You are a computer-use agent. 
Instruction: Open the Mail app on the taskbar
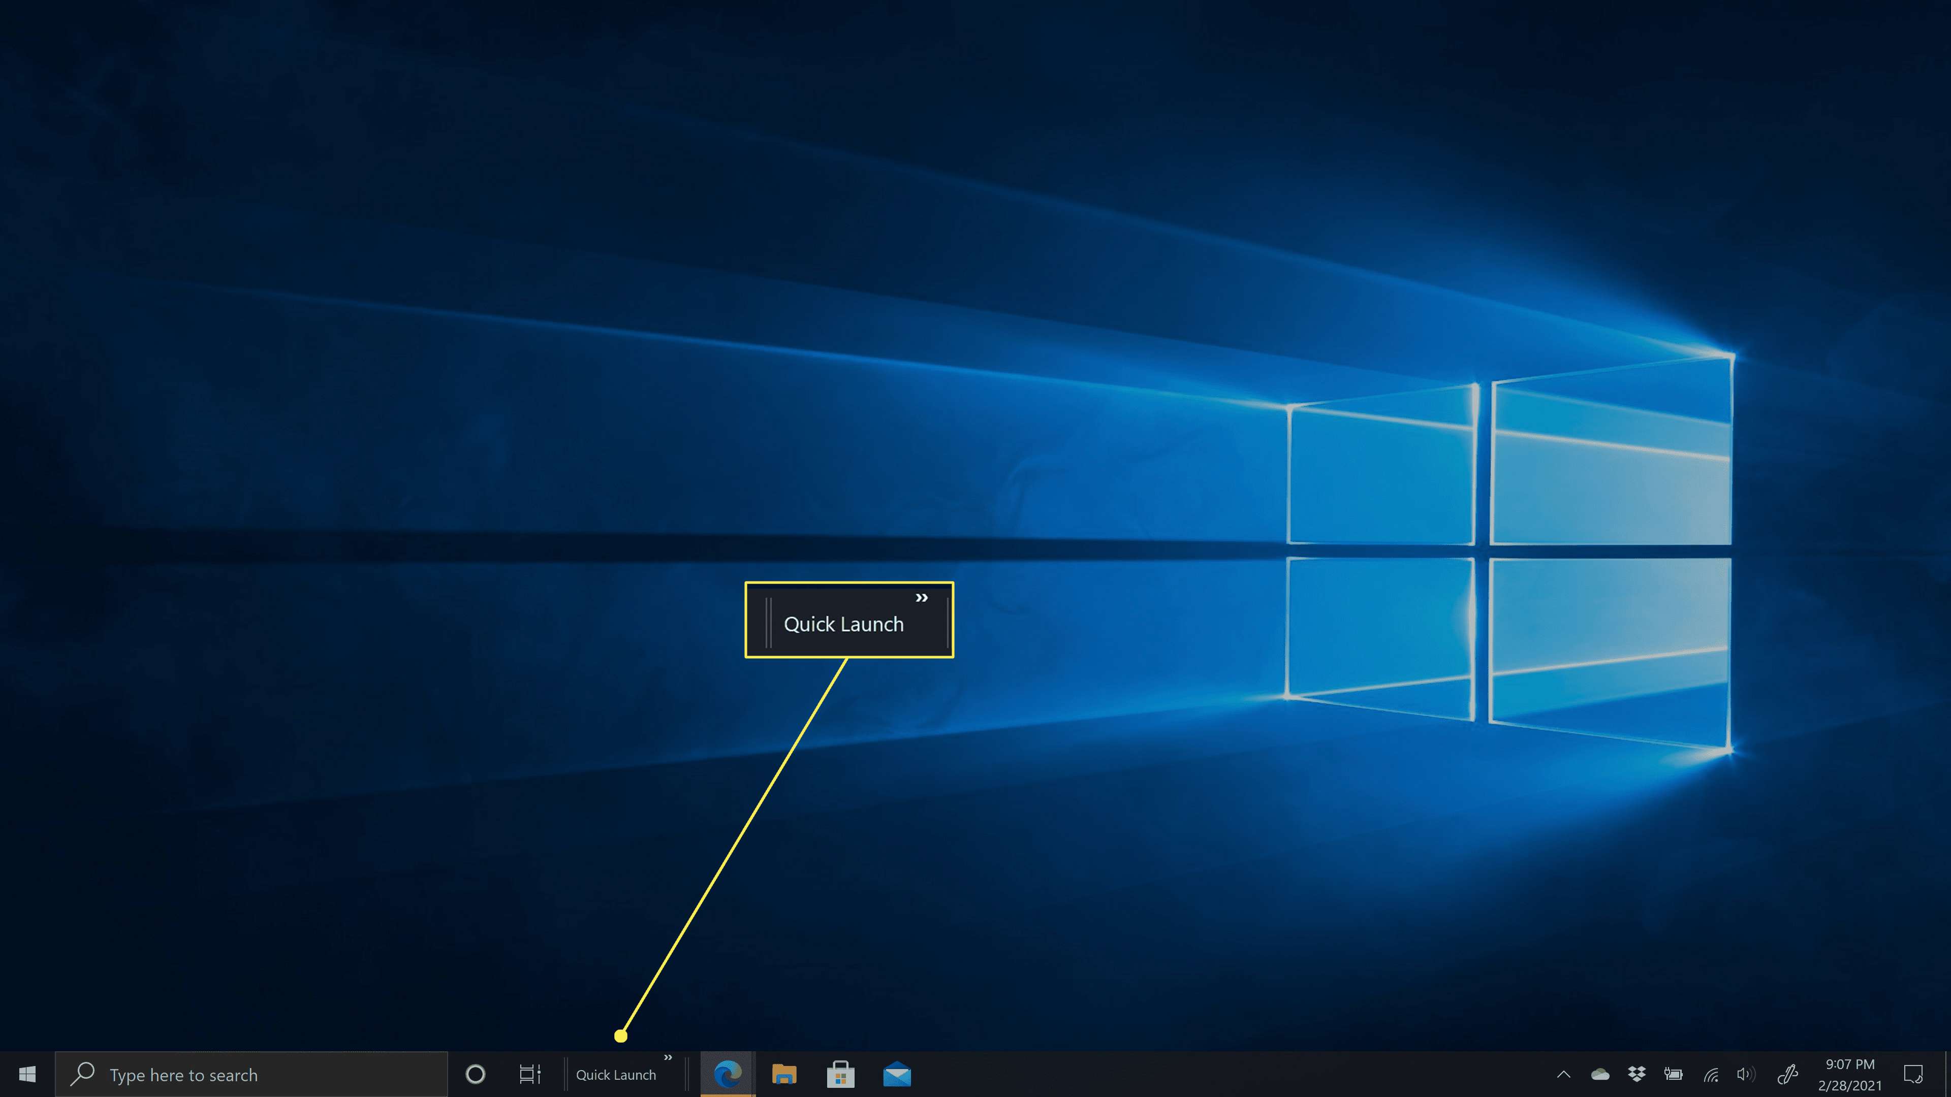click(897, 1074)
